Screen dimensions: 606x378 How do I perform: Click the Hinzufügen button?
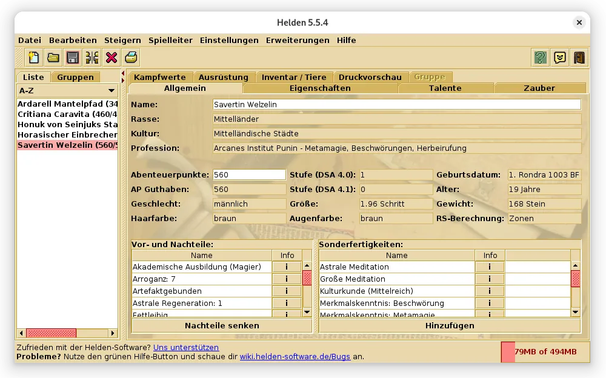pos(450,325)
